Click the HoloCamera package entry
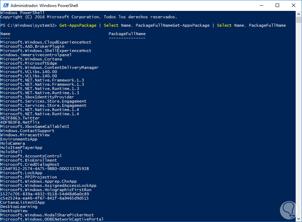 (12, 143)
